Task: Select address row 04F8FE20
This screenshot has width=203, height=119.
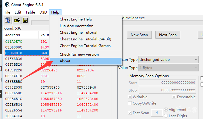Action: [x=14, y=70]
